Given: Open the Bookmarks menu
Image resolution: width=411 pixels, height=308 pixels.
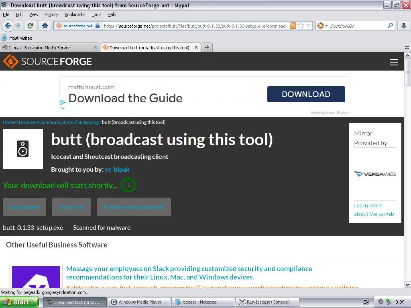Looking at the screenshot, I should pyautogui.click(x=75, y=15).
